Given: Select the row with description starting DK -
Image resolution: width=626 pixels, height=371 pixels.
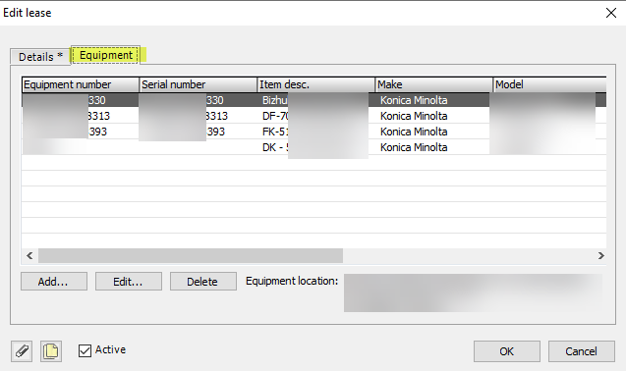Looking at the screenshot, I should (313, 147).
